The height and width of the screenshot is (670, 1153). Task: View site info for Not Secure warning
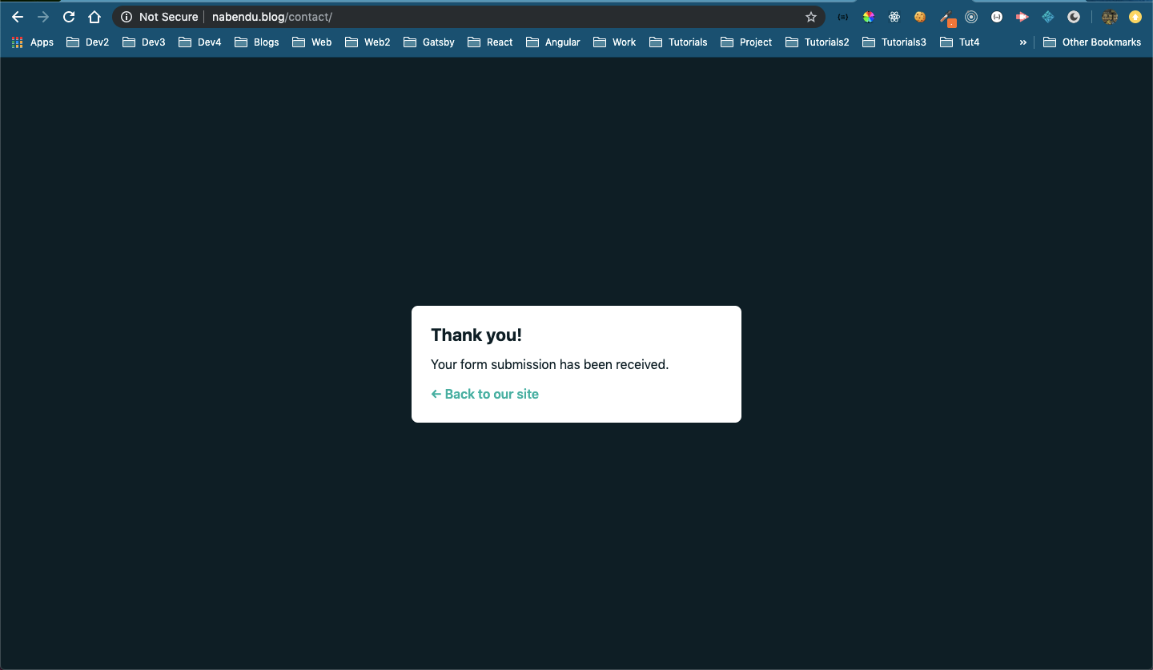pyautogui.click(x=159, y=17)
